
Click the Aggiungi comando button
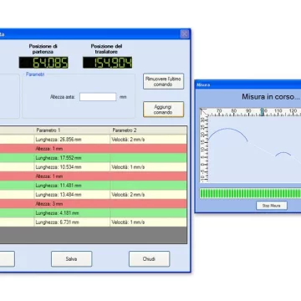click(x=163, y=110)
